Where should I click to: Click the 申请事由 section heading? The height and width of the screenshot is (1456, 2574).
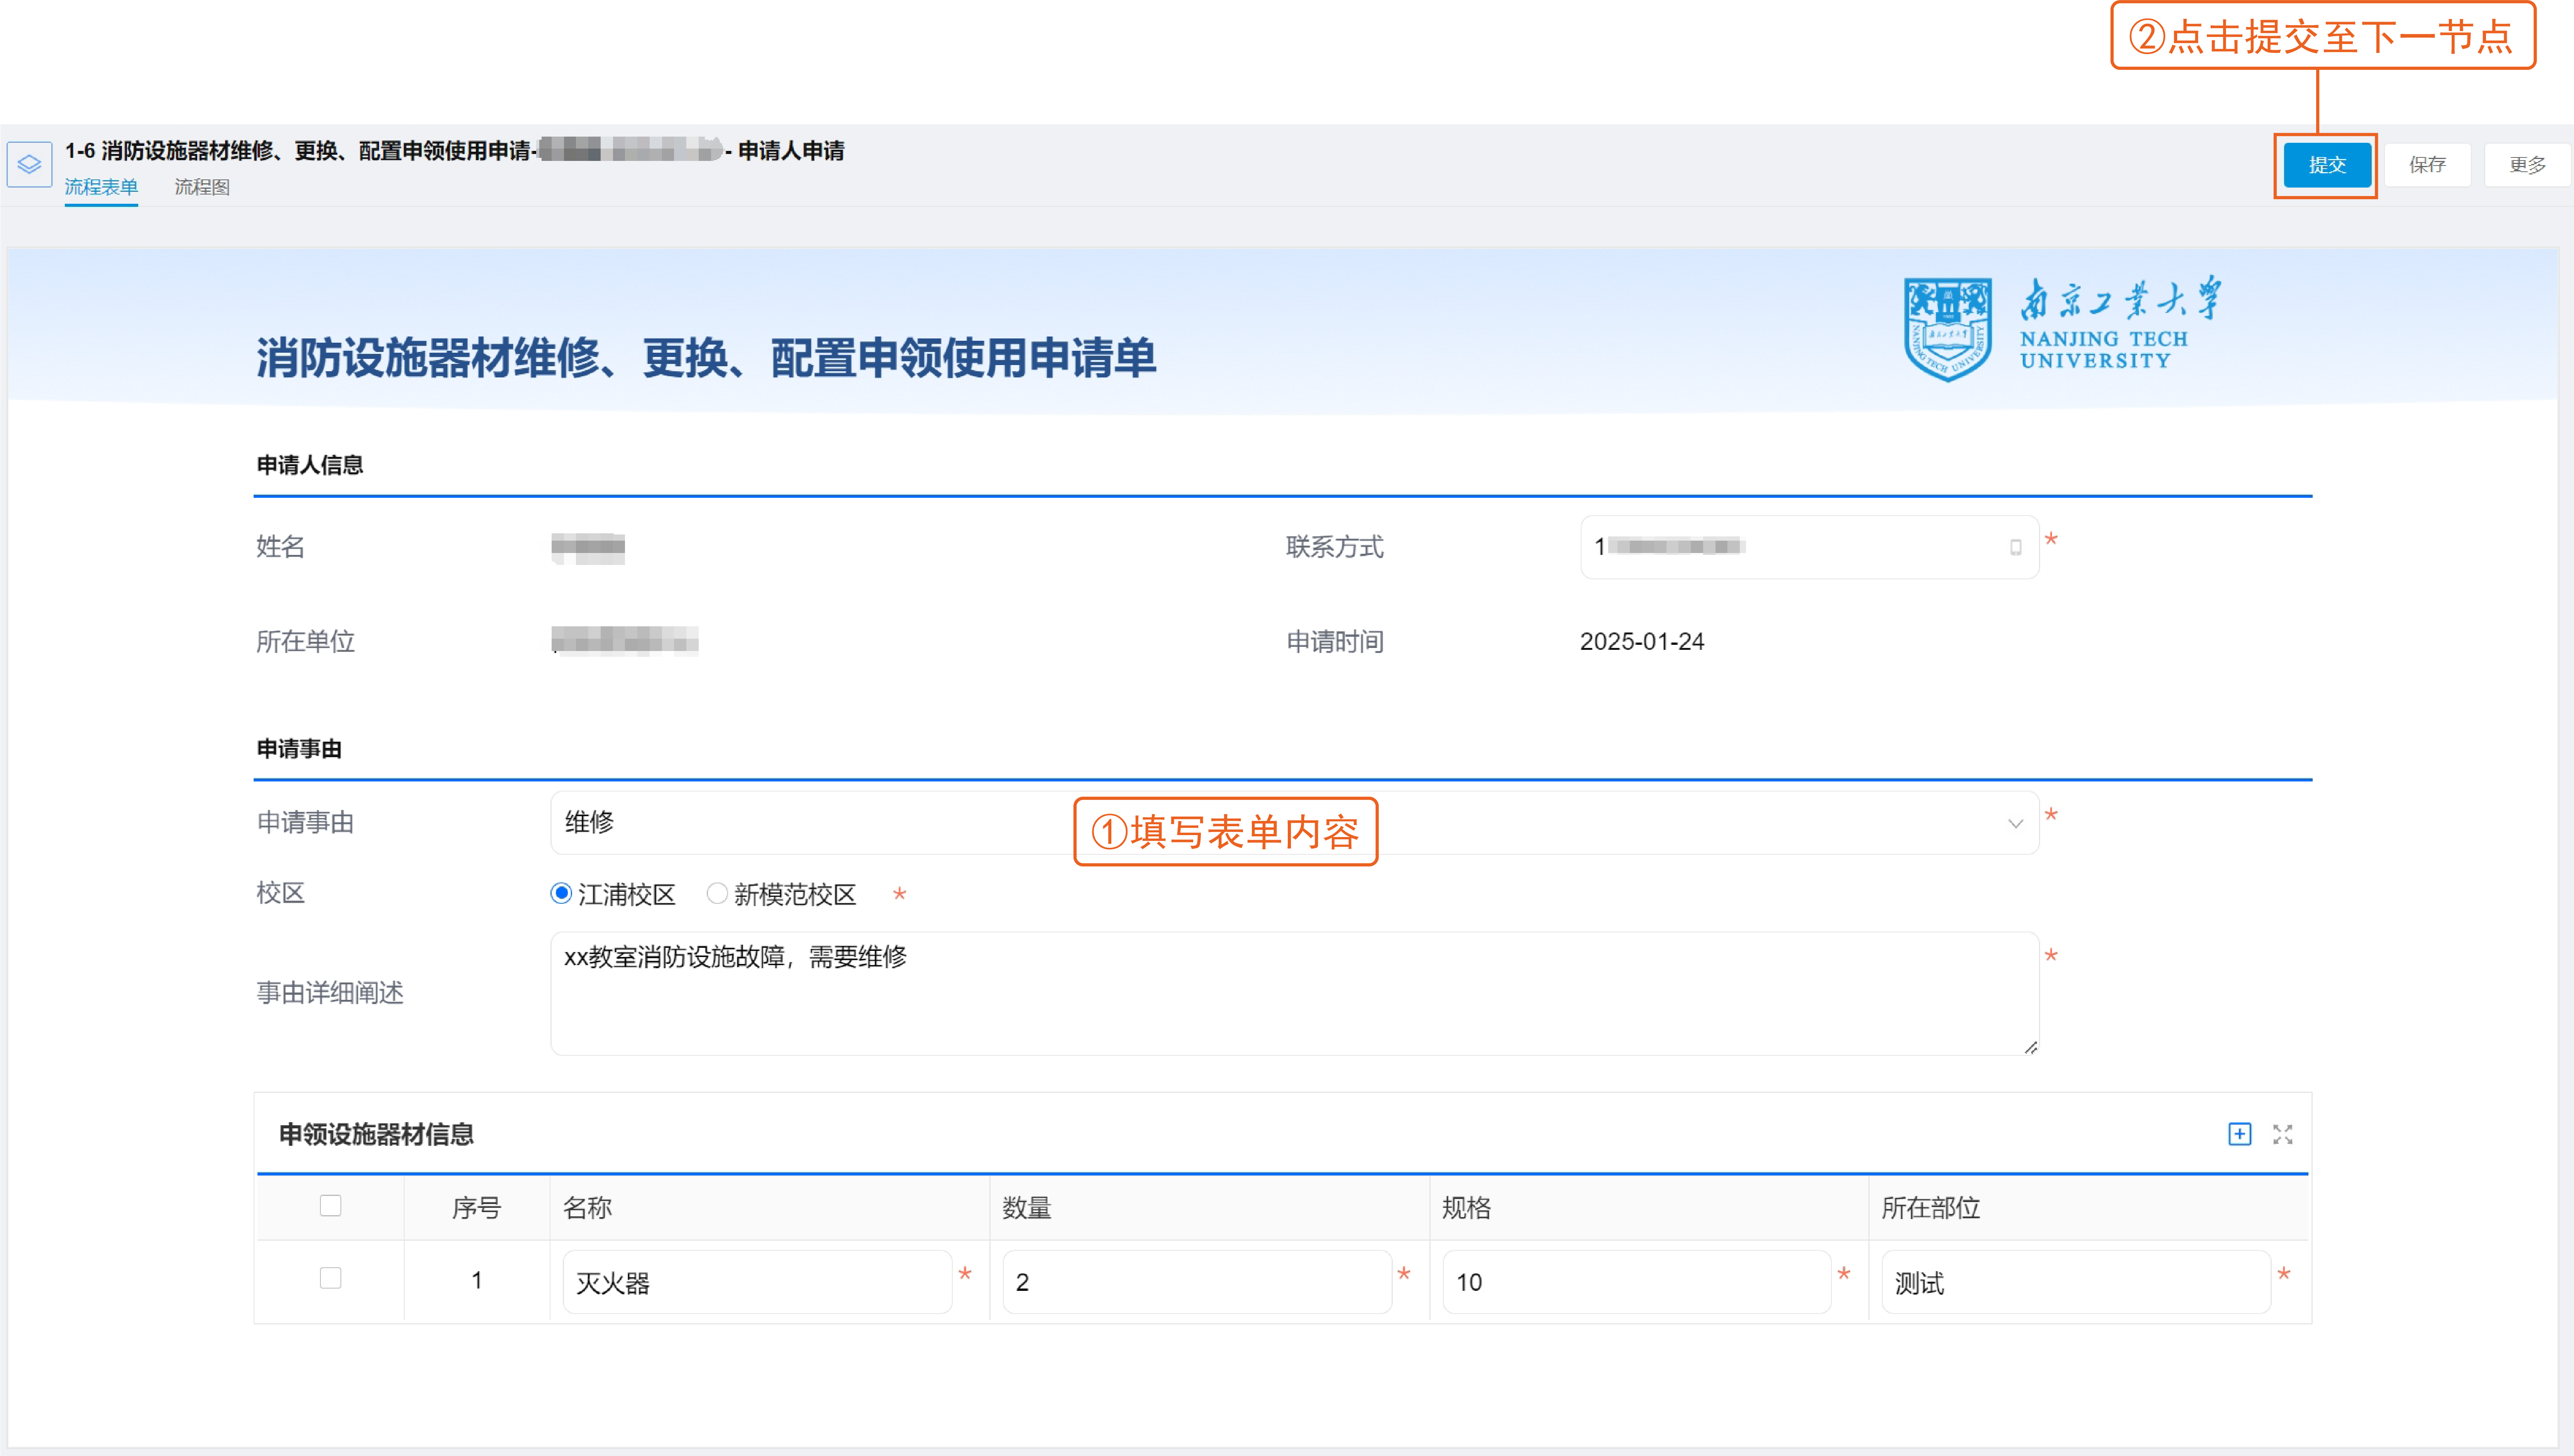click(x=299, y=749)
